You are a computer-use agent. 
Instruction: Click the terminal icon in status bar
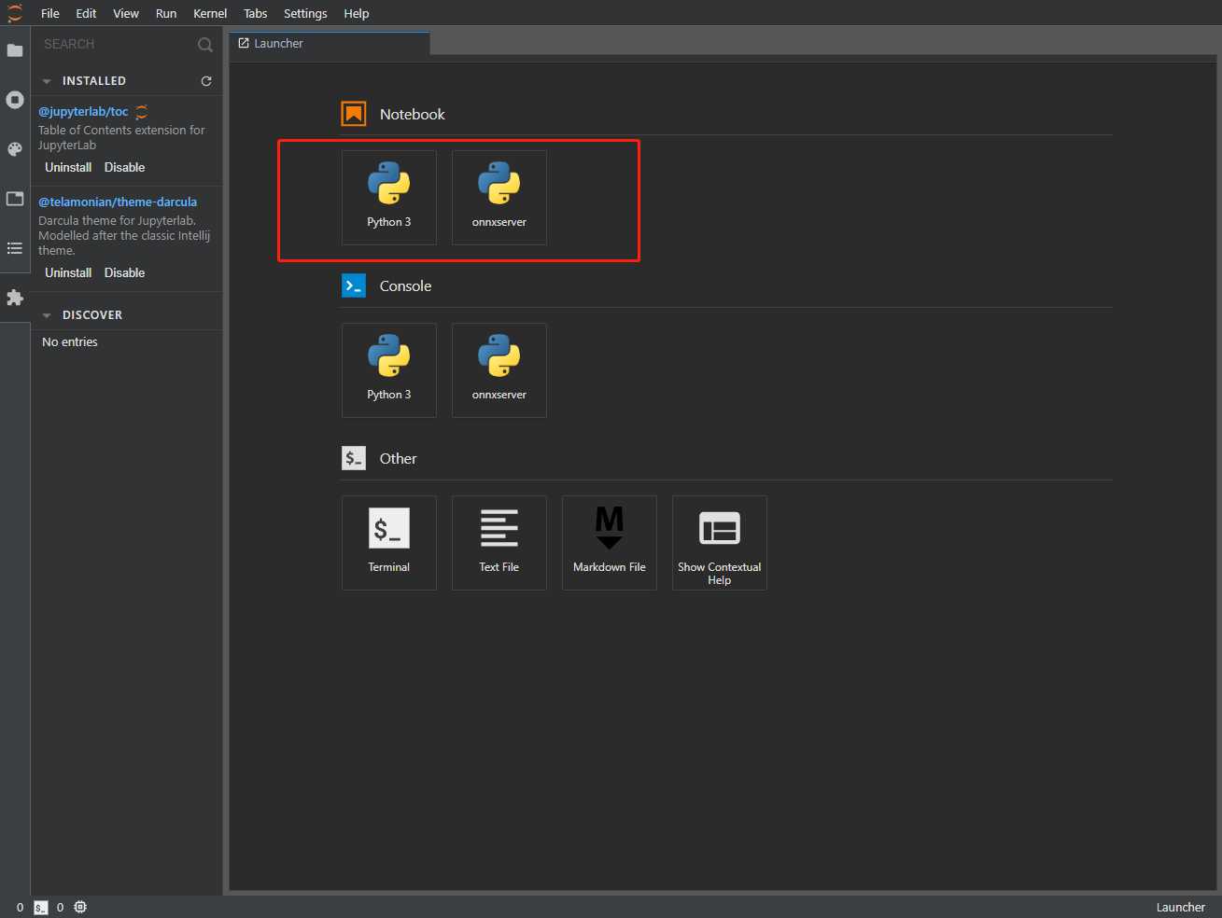(x=41, y=908)
